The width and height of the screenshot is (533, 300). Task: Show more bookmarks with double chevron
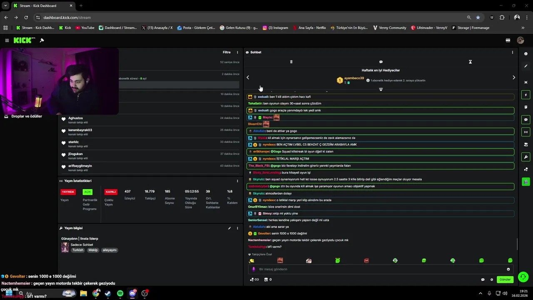pyautogui.click(x=523, y=28)
